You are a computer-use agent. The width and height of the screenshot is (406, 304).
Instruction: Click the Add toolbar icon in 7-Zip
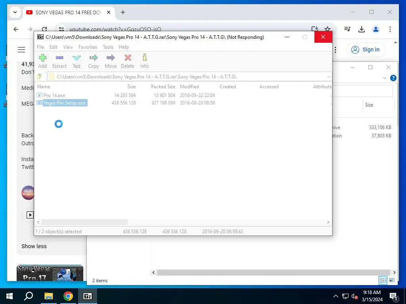point(42,61)
